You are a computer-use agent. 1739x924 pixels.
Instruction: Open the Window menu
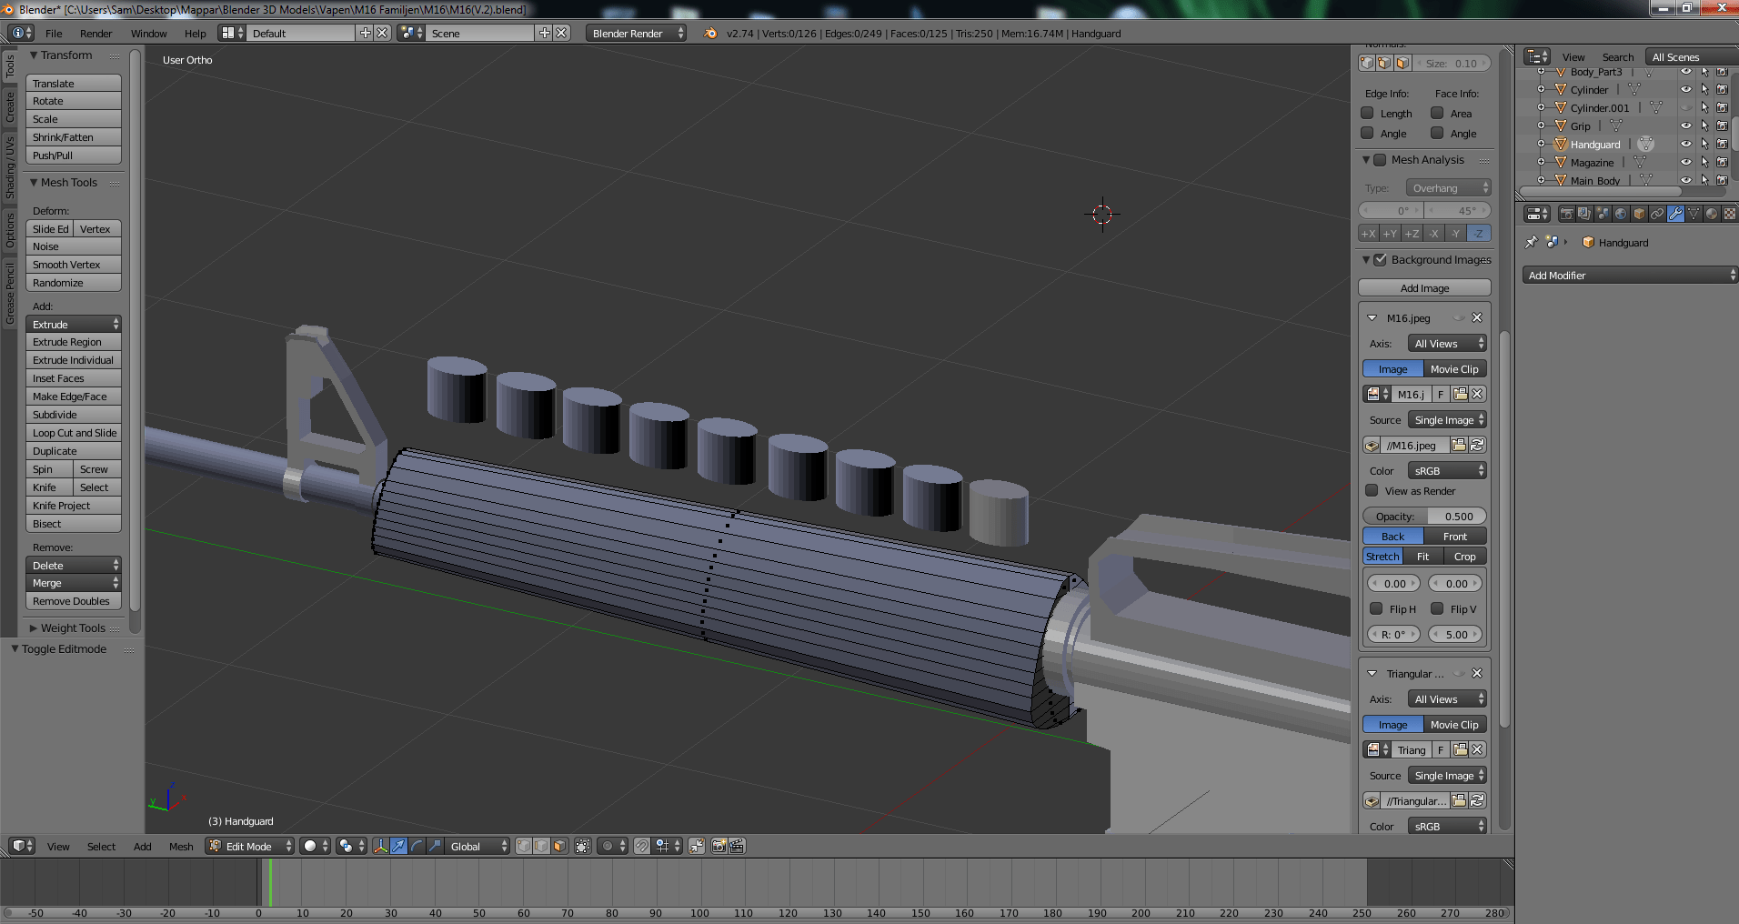click(x=148, y=33)
